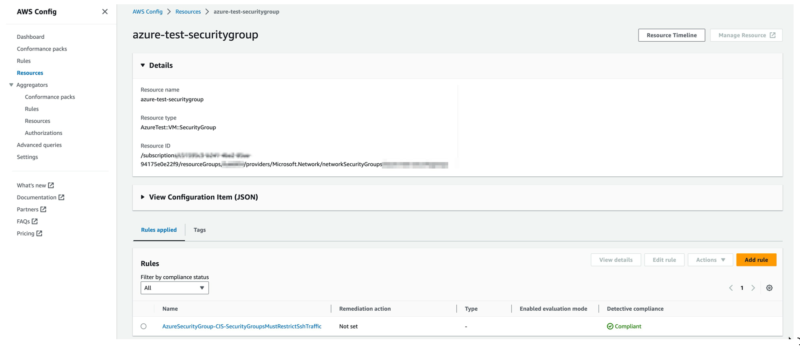This screenshot has height=346, width=800.
Task: Click page number 1 in pagination
Action: (742, 288)
